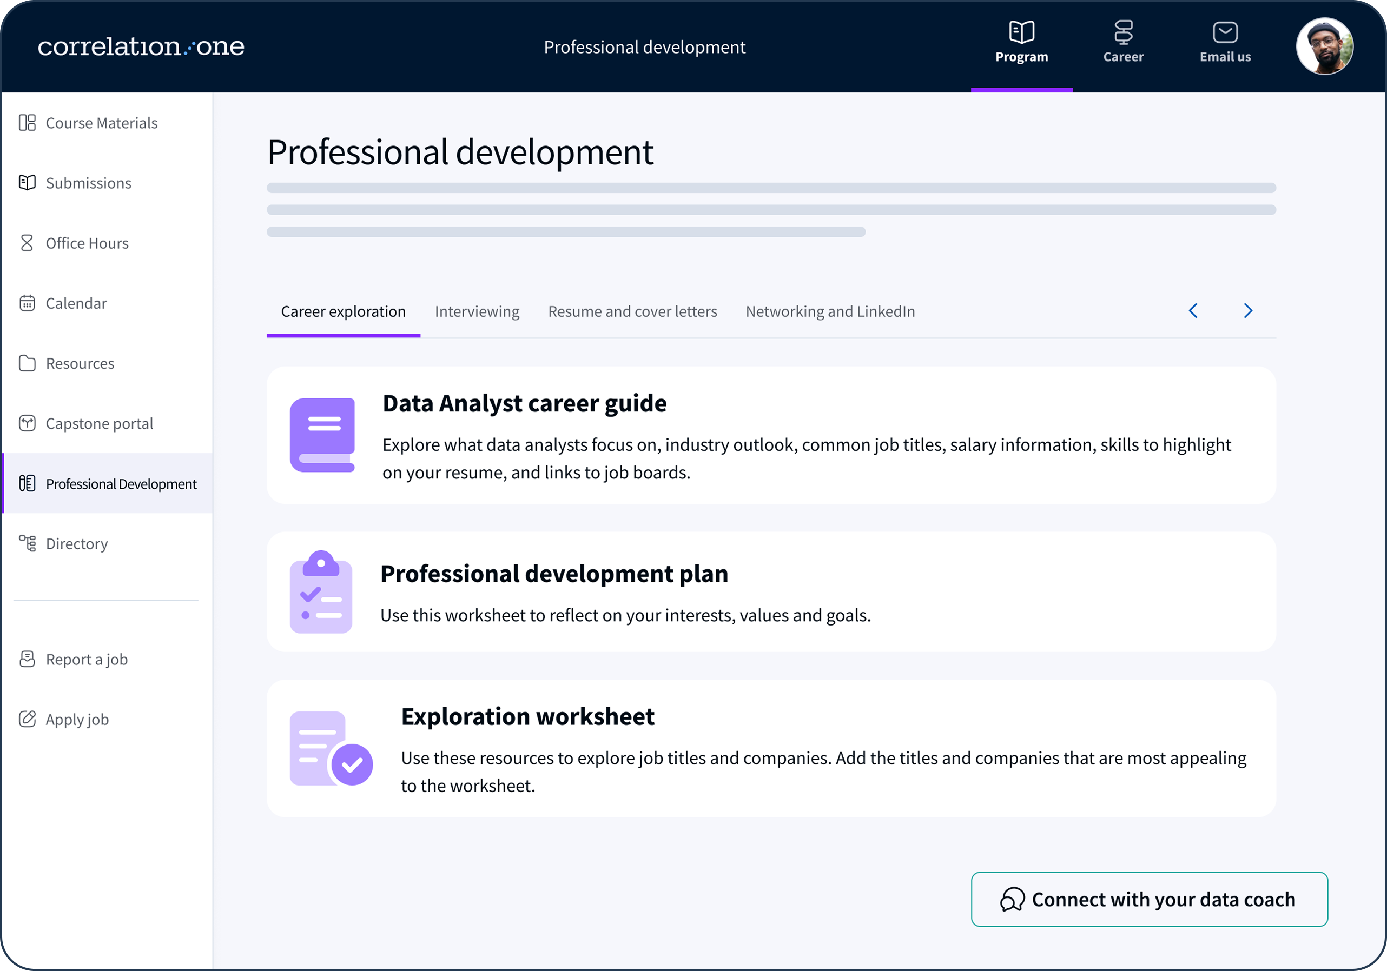
Task: Open Course Materials label in sidebar
Action: (102, 123)
